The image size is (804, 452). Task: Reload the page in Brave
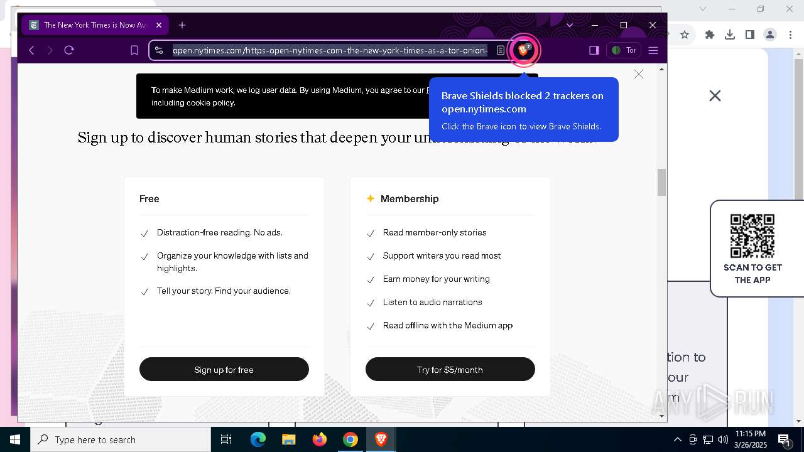[x=69, y=50]
